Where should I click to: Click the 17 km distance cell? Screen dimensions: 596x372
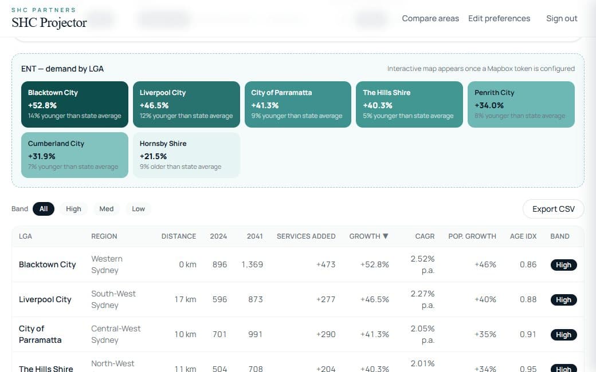[x=186, y=299]
